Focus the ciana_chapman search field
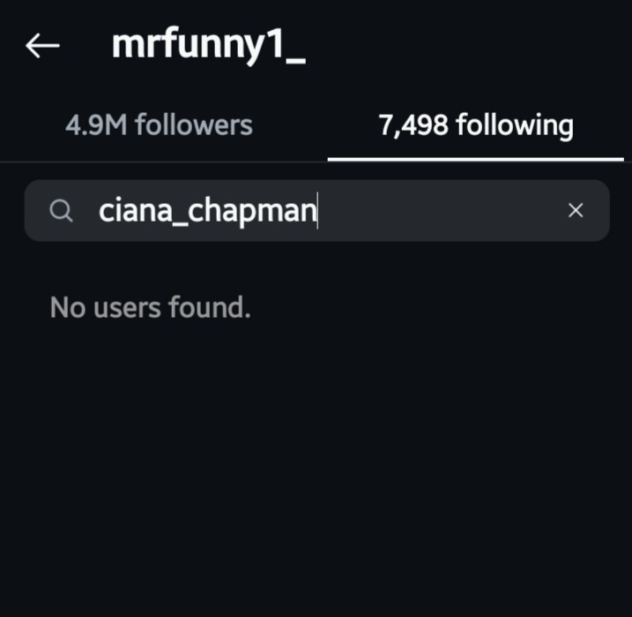Screen dimensions: 632x617 [316, 211]
